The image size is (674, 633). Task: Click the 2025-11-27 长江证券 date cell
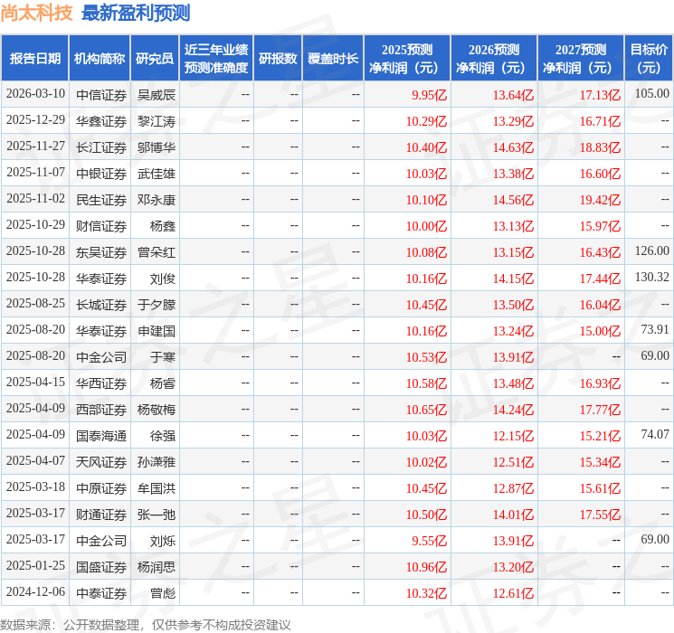[34, 146]
